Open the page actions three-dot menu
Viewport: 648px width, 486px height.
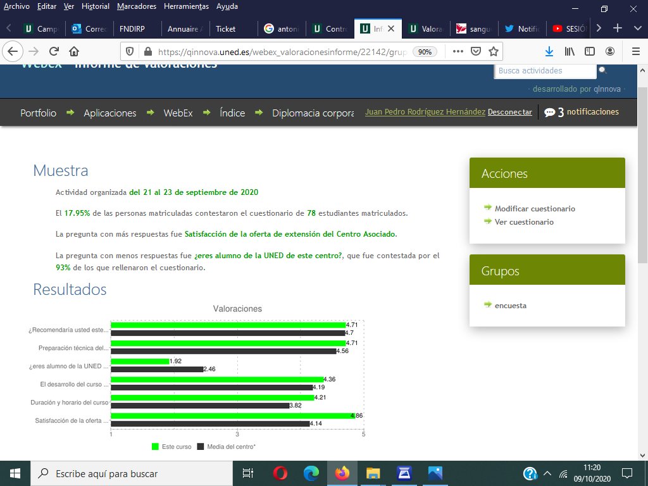coord(458,52)
